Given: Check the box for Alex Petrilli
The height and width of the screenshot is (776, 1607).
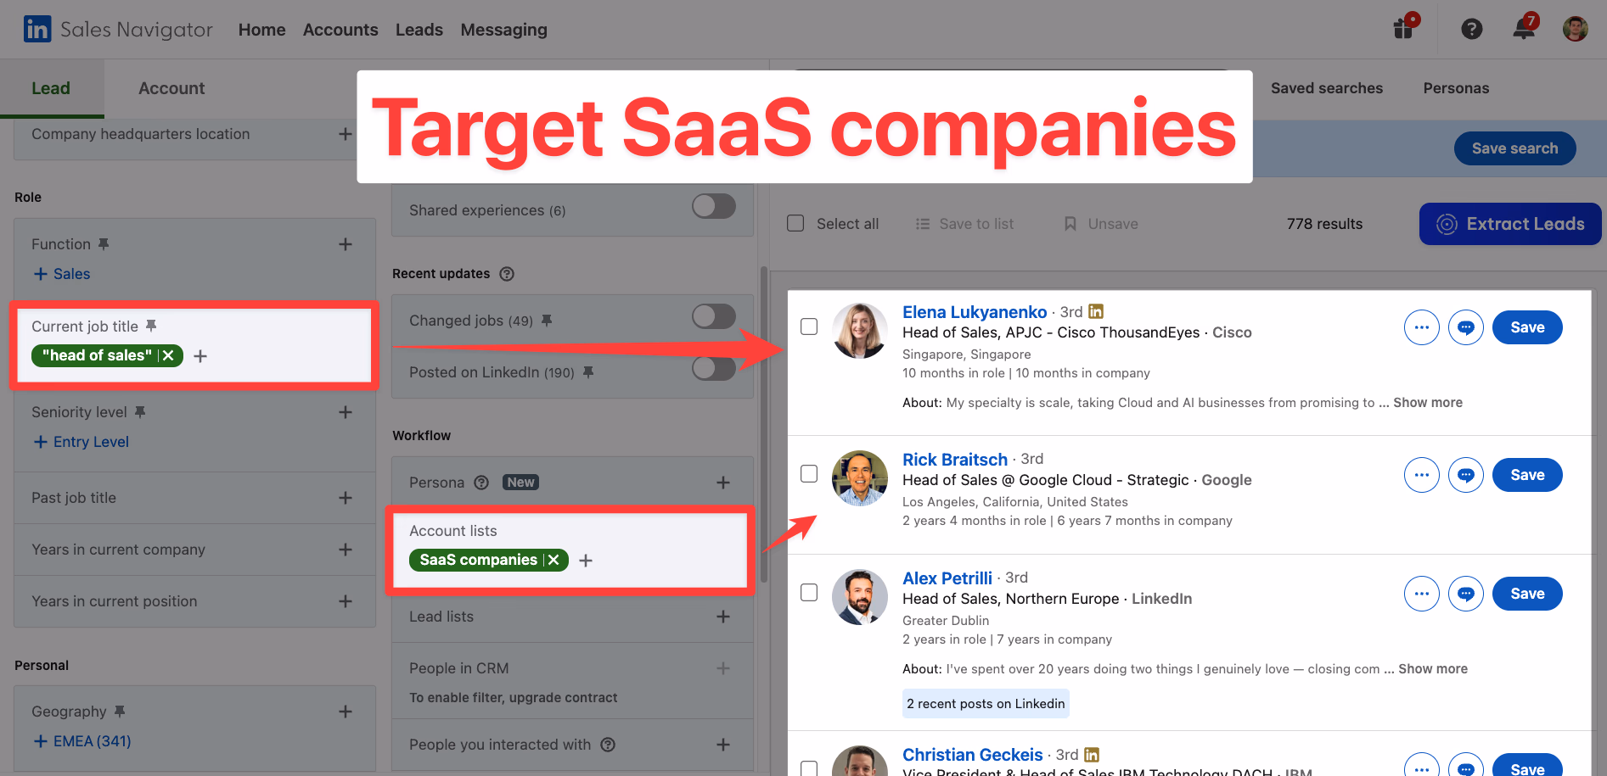Looking at the screenshot, I should [809, 592].
